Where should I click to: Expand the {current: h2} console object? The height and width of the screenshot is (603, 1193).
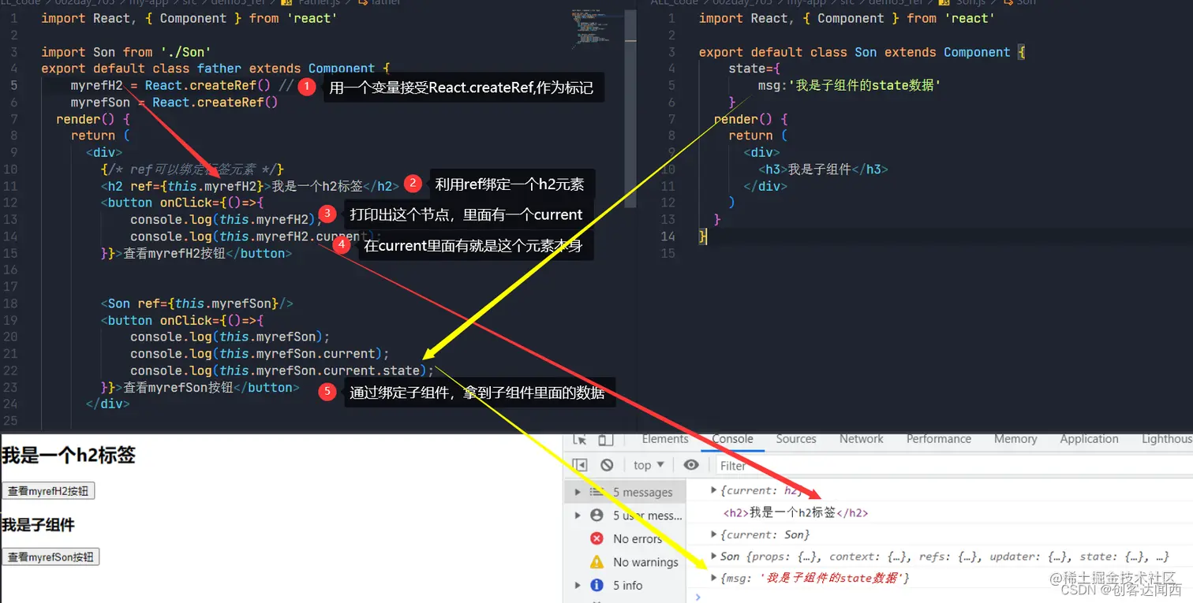(715, 490)
